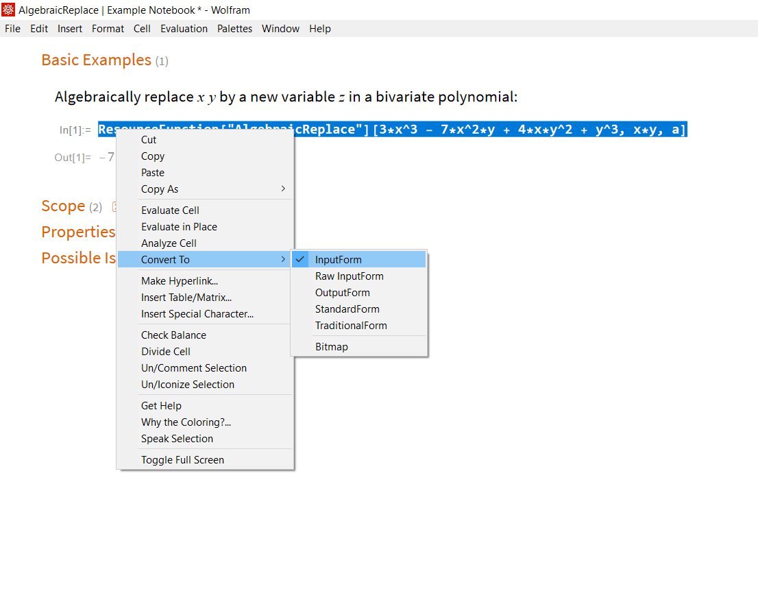Convert selection to TraditionalForm
Viewport: 758px width, 591px height.
tap(351, 326)
